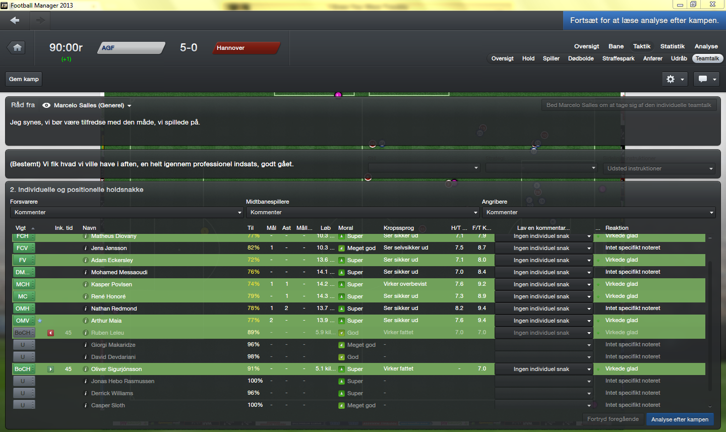Click info icon for Kasper Povlsen
Image resolution: width=726 pixels, height=432 pixels.
(x=86, y=284)
